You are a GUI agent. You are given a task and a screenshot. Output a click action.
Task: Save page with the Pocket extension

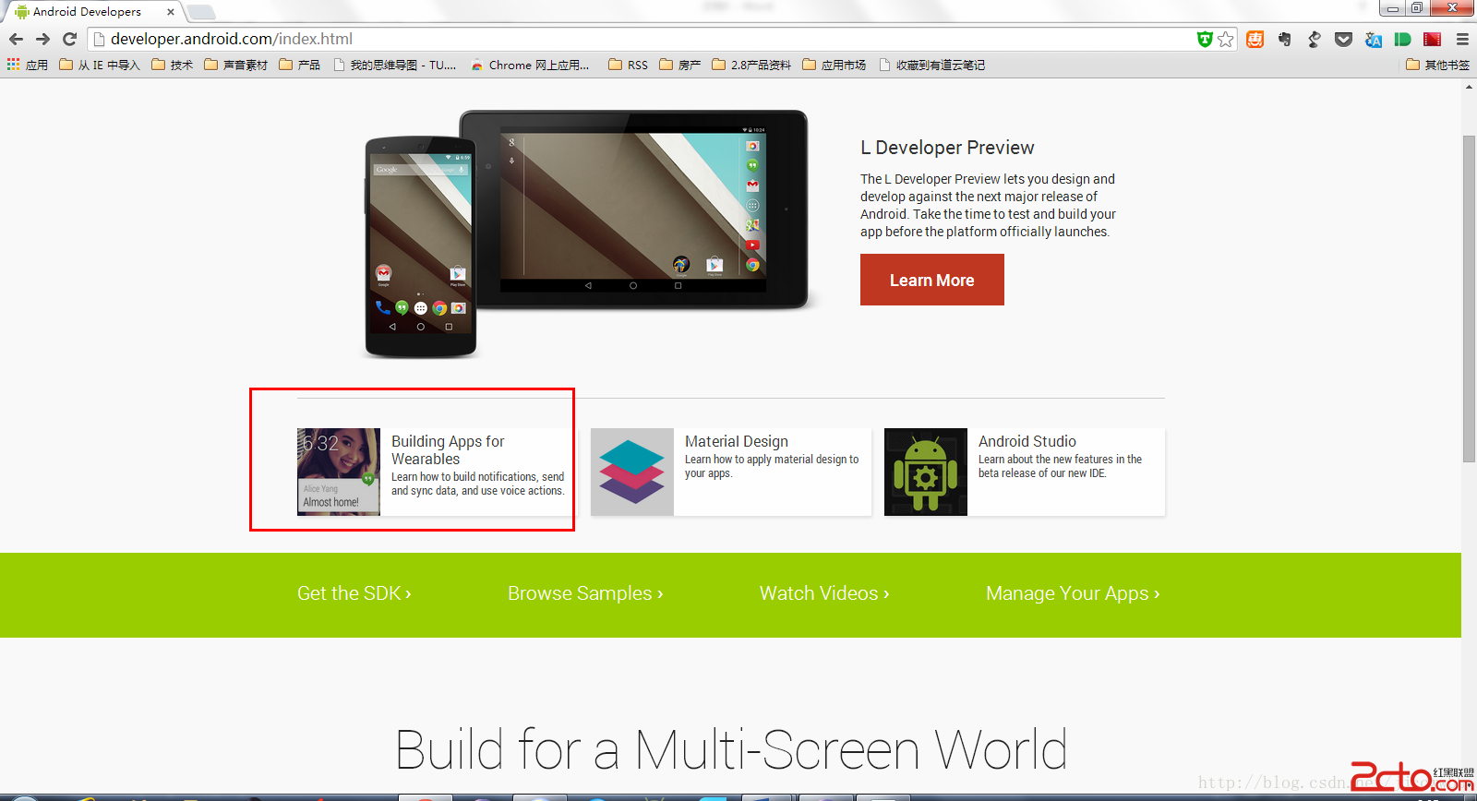pos(1343,39)
